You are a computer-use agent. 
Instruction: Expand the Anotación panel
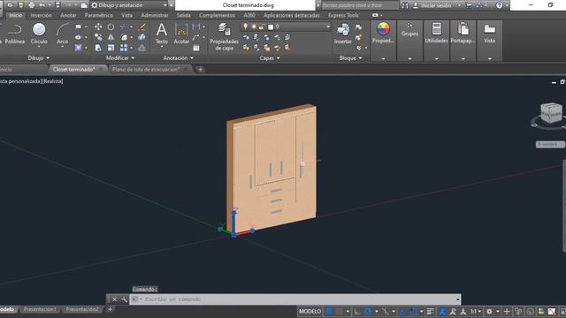[x=179, y=57]
